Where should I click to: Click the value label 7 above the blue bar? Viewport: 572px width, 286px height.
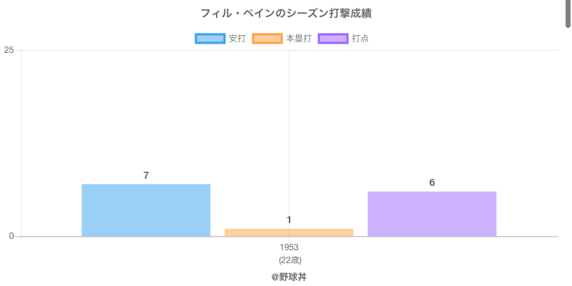[146, 175]
